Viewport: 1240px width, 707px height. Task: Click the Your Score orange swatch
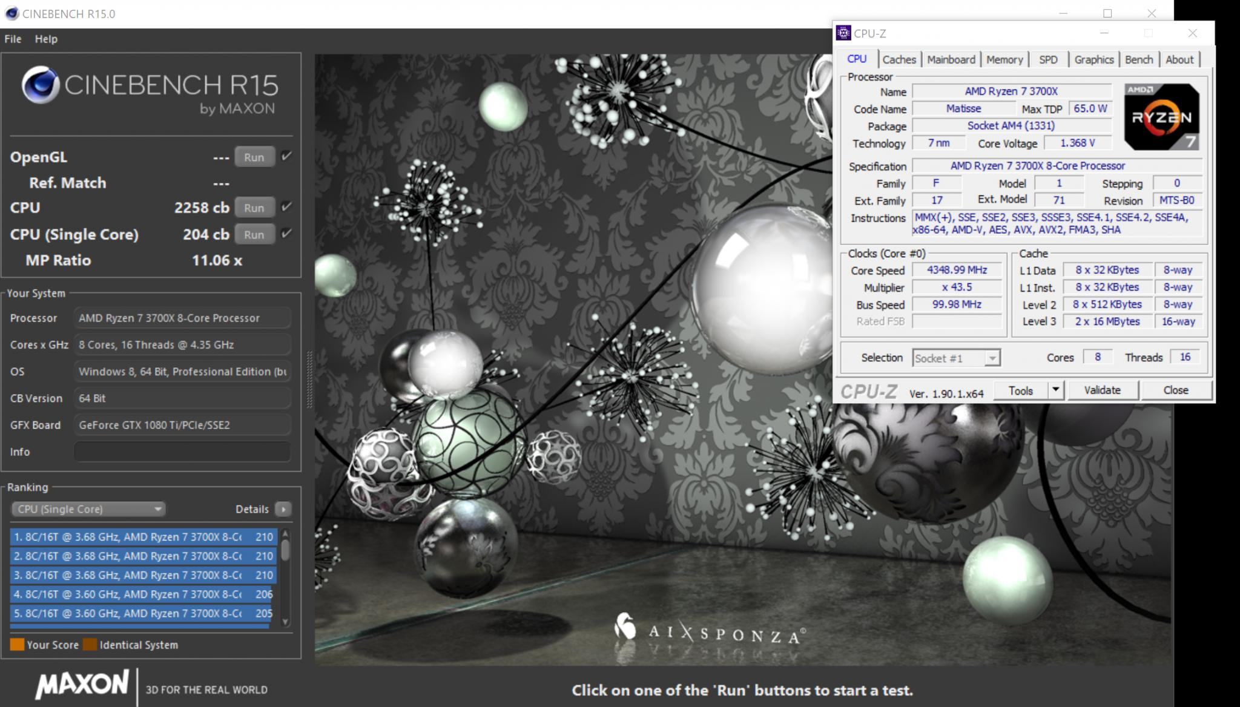(17, 645)
